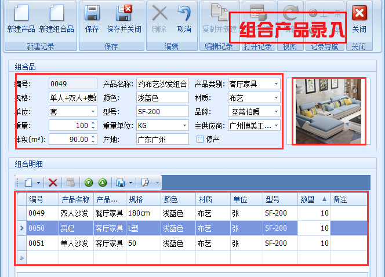
Task: Move row down with green down arrow
Action: (x=103, y=183)
